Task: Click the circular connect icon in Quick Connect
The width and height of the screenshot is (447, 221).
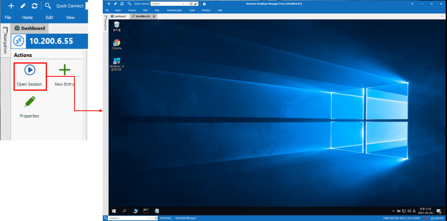Action: pos(191,4)
